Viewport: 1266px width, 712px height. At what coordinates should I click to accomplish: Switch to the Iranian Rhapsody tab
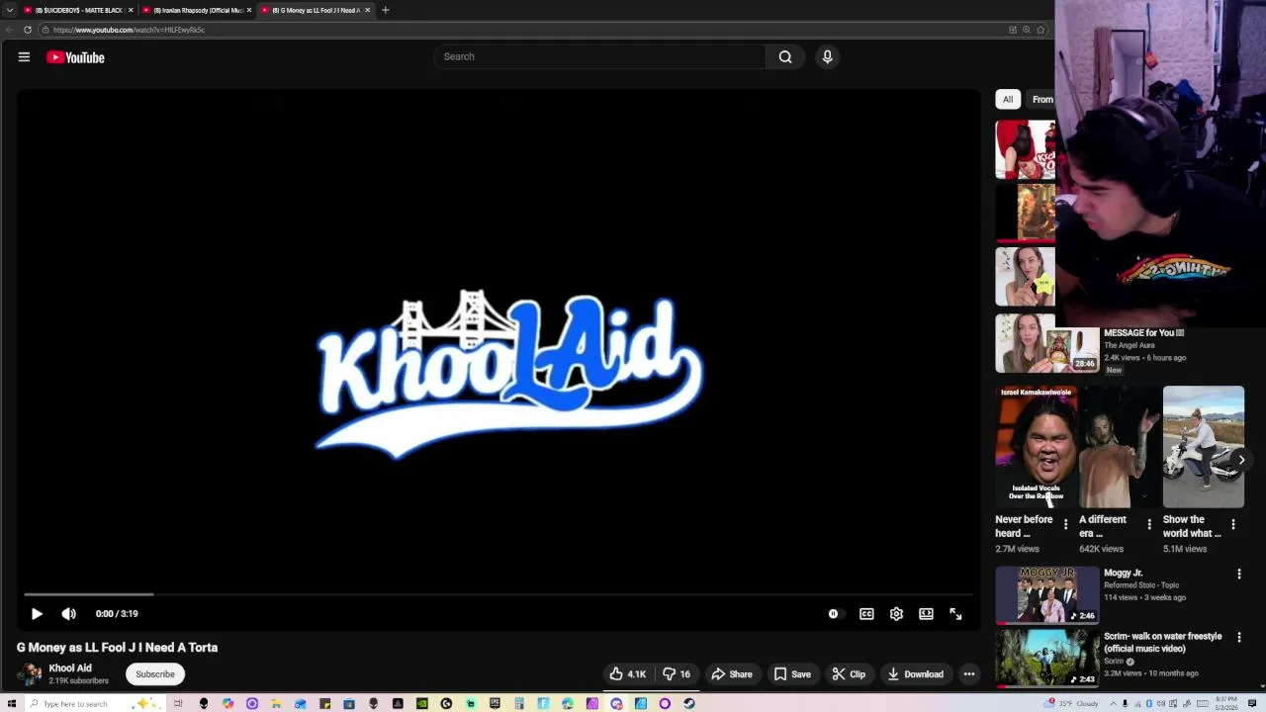coord(197,10)
